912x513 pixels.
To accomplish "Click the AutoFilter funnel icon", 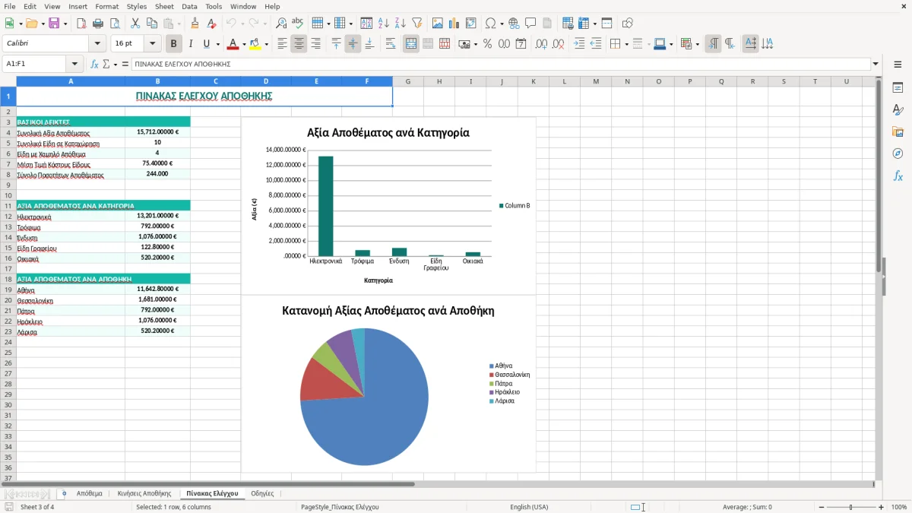I will tap(417, 24).
